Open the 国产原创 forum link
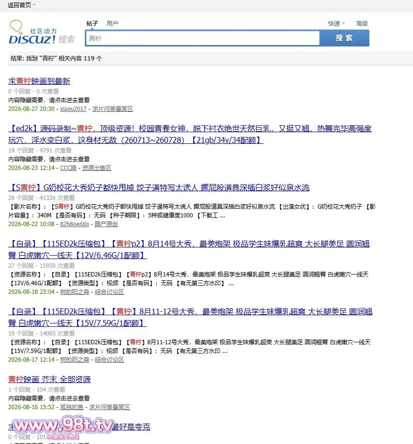413x444 pixels. (x=106, y=224)
